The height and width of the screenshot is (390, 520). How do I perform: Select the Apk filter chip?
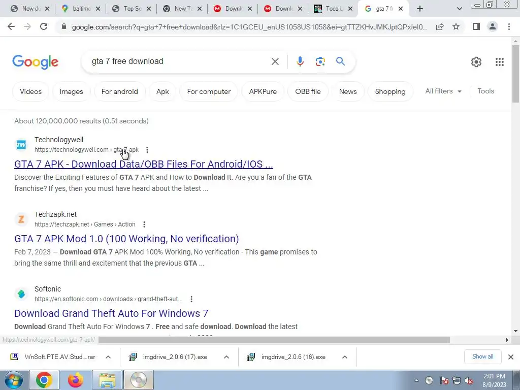[x=162, y=91]
